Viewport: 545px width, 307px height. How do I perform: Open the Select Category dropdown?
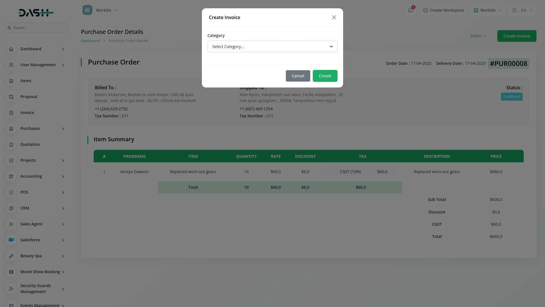click(x=272, y=47)
